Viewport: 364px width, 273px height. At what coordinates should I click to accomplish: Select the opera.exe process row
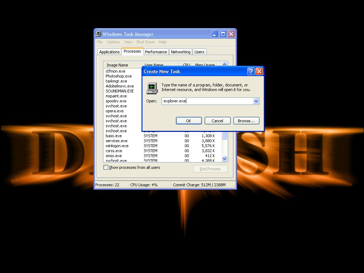click(114, 111)
